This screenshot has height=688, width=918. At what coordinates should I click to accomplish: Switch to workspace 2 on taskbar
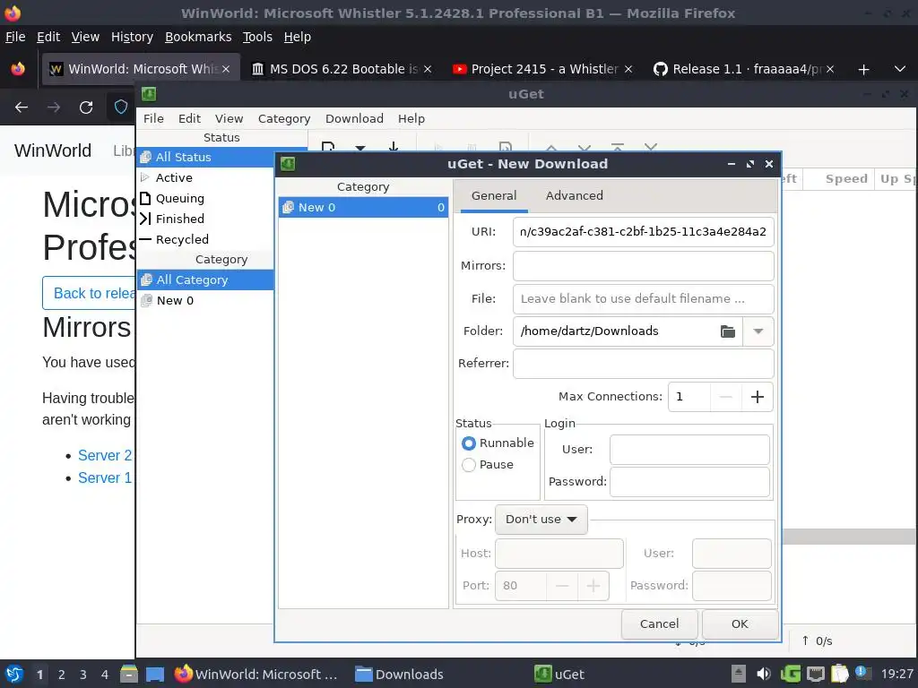(x=62, y=675)
